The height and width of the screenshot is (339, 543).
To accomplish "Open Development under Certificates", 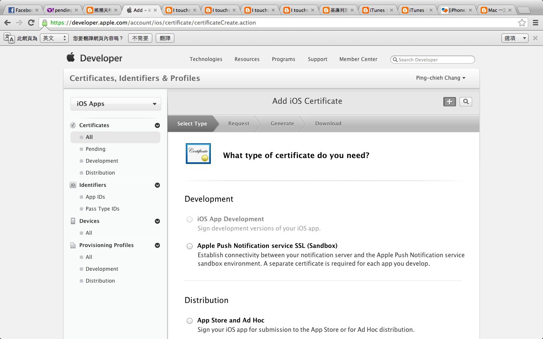I will click(102, 161).
